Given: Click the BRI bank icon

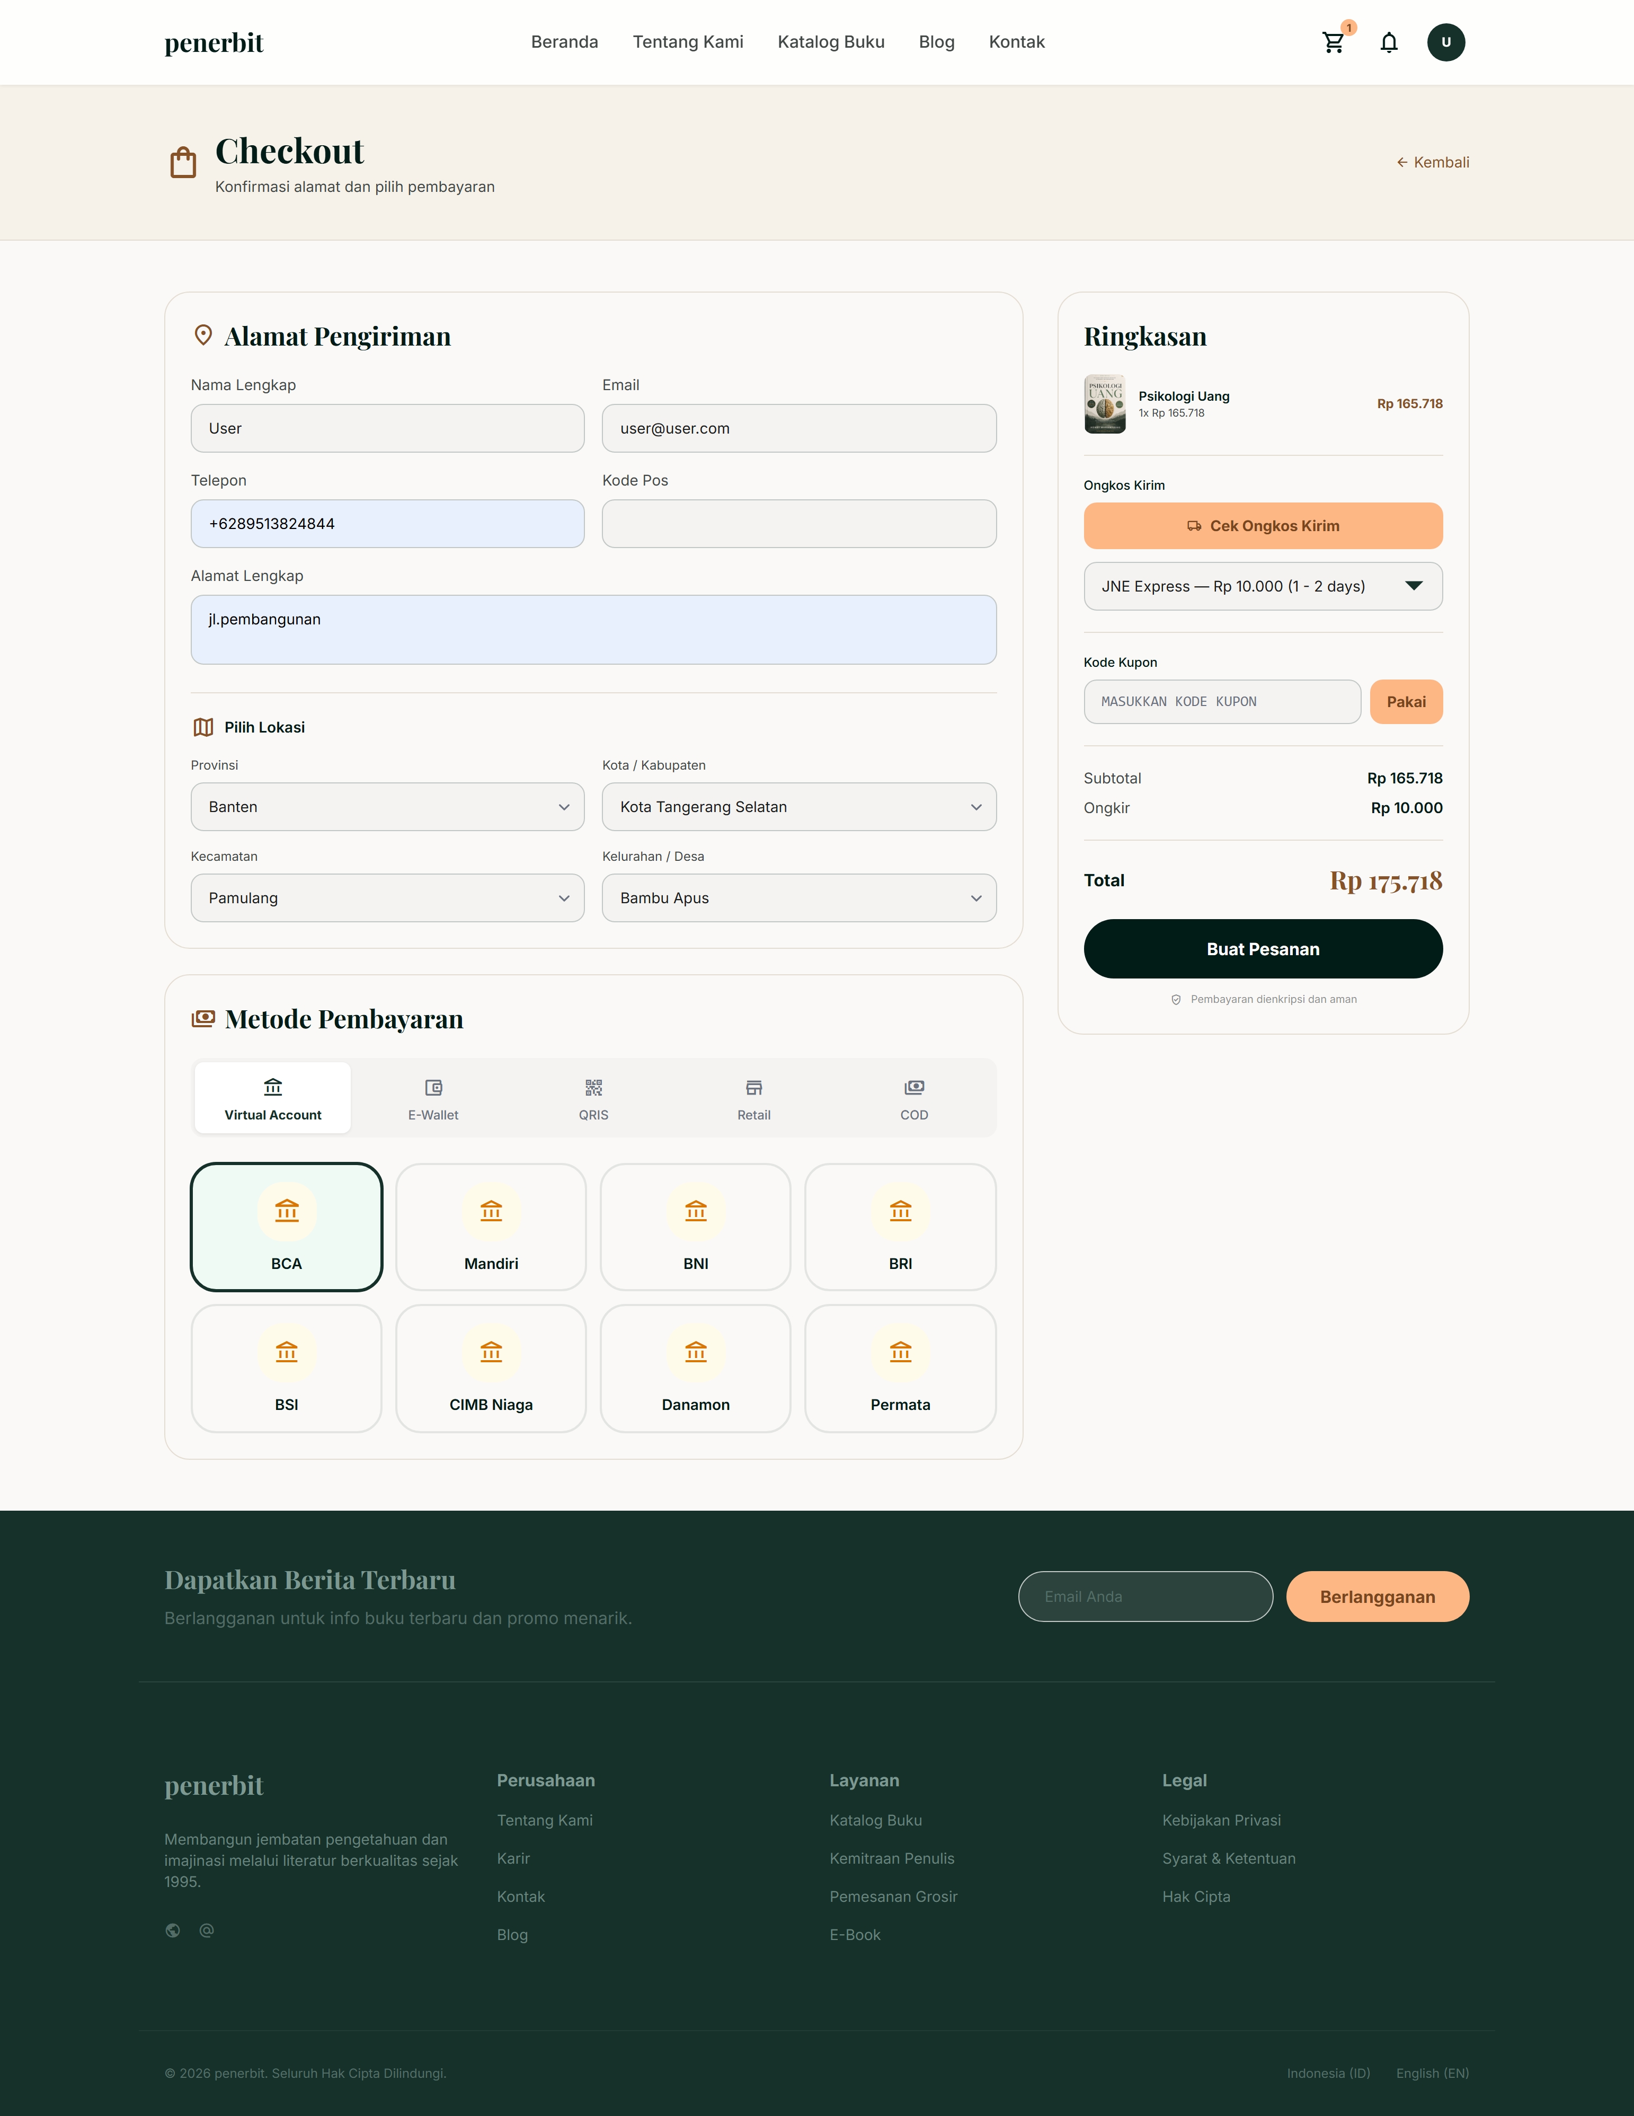Looking at the screenshot, I should tap(901, 1210).
